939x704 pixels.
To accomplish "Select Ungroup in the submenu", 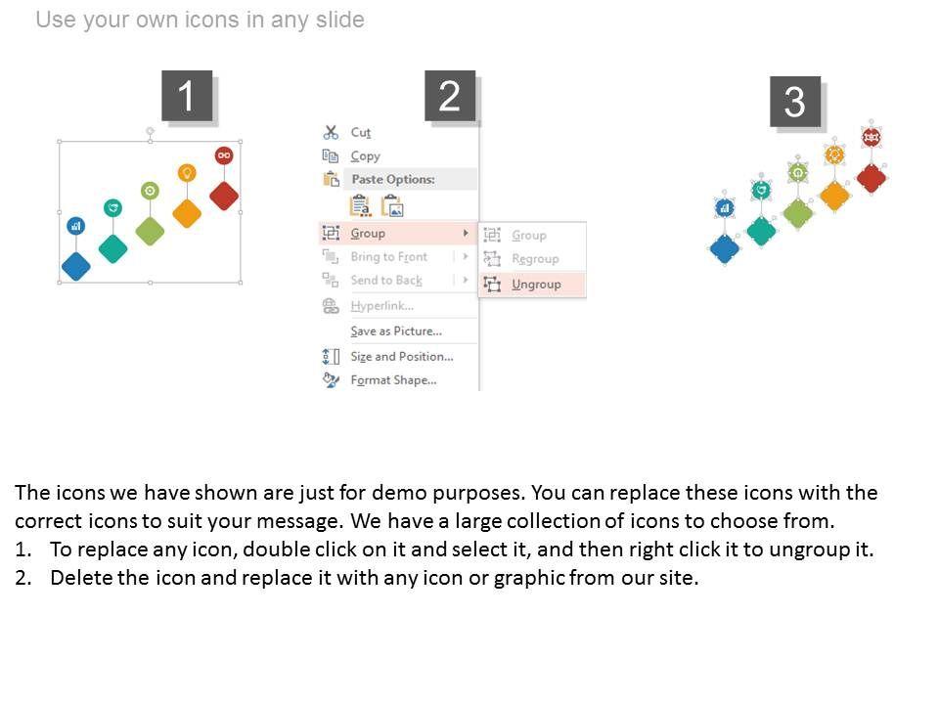I will 536,284.
